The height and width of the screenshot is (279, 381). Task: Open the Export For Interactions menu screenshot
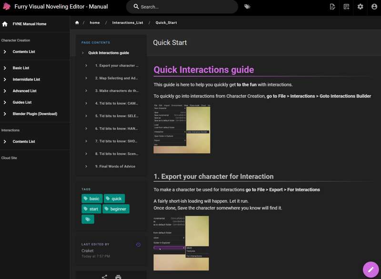tap(181, 243)
